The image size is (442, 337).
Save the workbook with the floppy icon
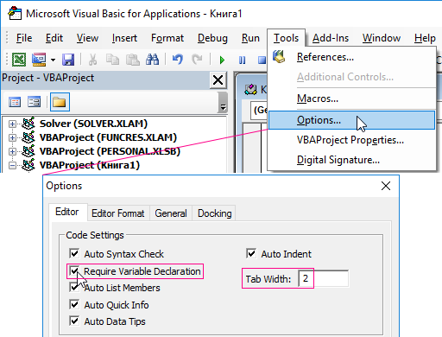(x=68, y=60)
